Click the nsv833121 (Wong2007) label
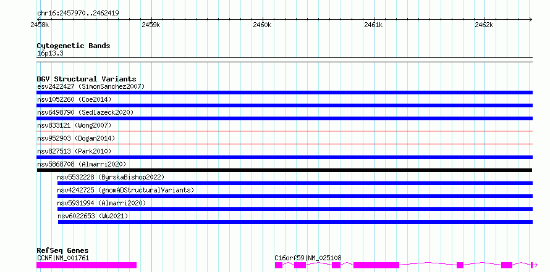Screen dimensions: 550x272 pos(74,125)
